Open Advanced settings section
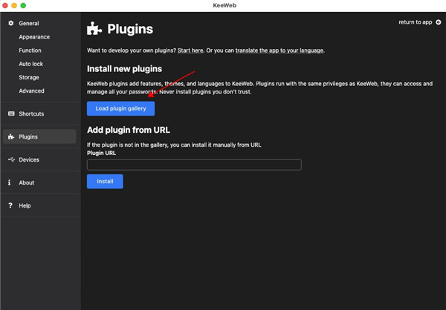The image size is (446, 310). [x=32, y=90]
